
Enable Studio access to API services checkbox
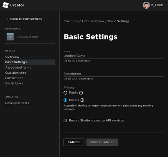[x=65, y=121]
